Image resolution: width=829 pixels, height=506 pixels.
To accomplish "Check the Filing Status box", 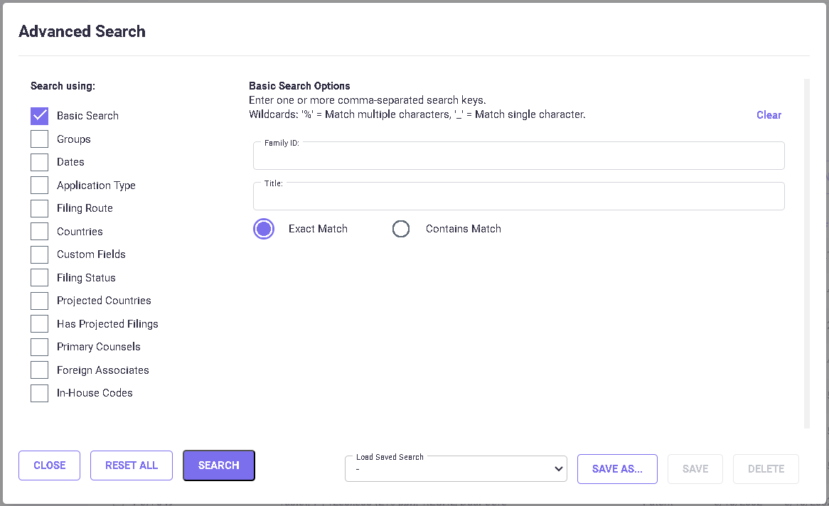I will [40, 278].
